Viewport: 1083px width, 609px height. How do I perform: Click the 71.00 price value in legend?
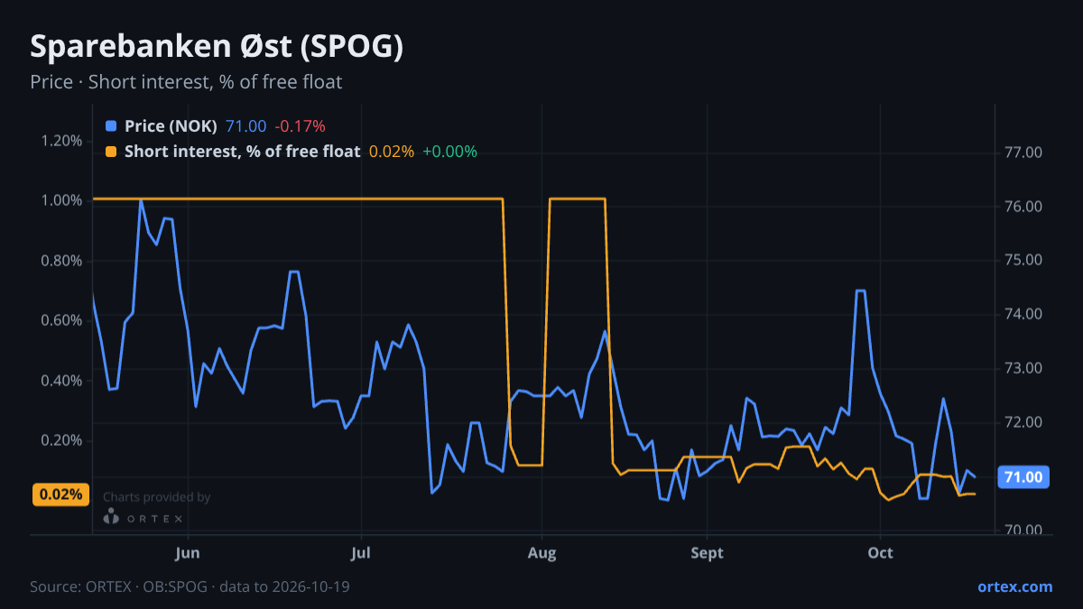point(245,126)
